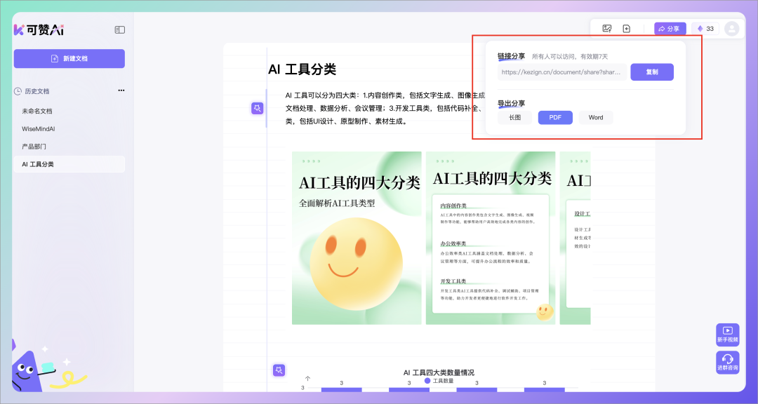The width and height of the screenshot is (758, 404).
Task: Click the share link URL field
Action: click(561, 72)
